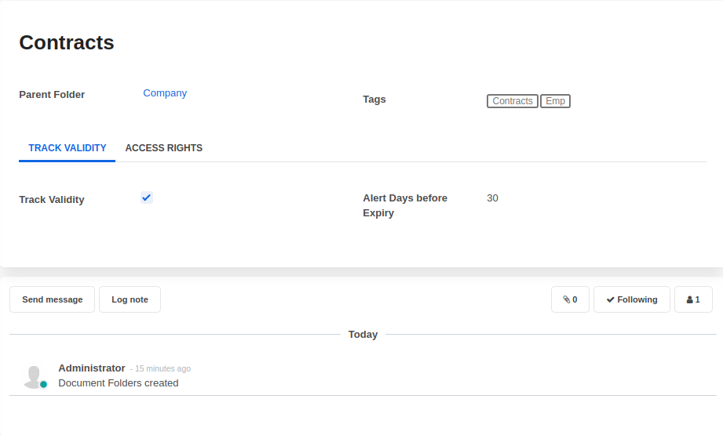Switch to the Access Rights tab
Viewport: 723px width, 435px height.
pyautogui.click(x=163, y=148)
